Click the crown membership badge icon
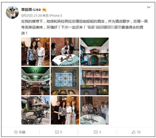 coord(44,10)
